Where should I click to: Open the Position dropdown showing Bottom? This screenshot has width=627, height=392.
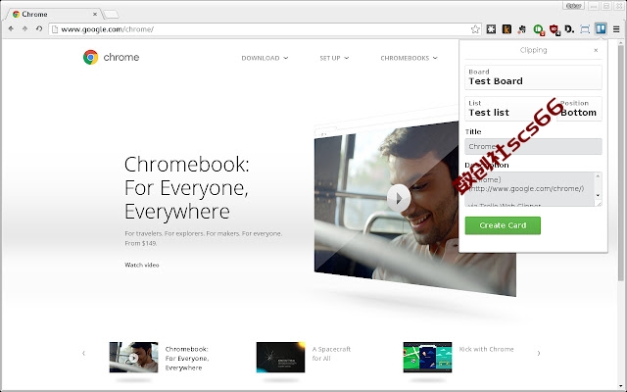point(579,109)
